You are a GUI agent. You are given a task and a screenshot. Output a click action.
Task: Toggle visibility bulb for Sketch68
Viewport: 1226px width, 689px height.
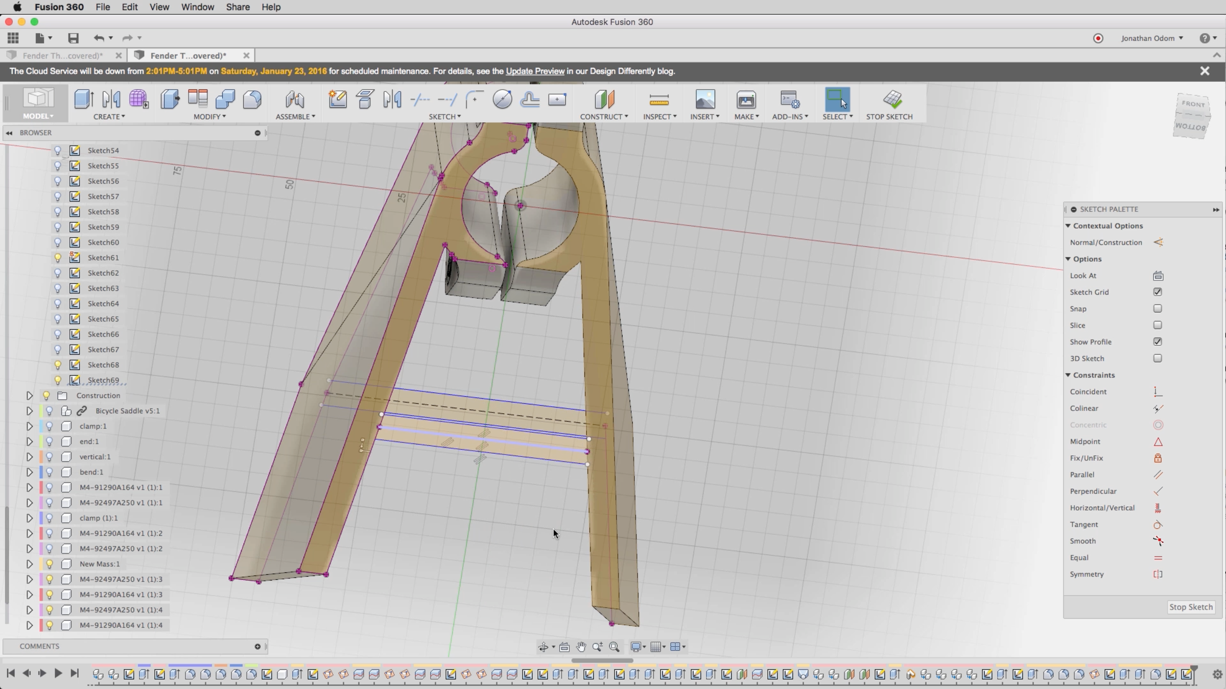tap(58, 365)
